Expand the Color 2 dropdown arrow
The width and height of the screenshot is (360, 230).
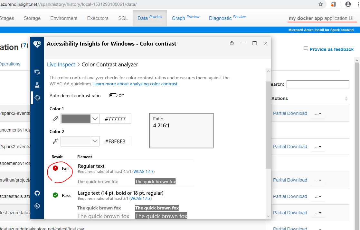pos(95,141)
